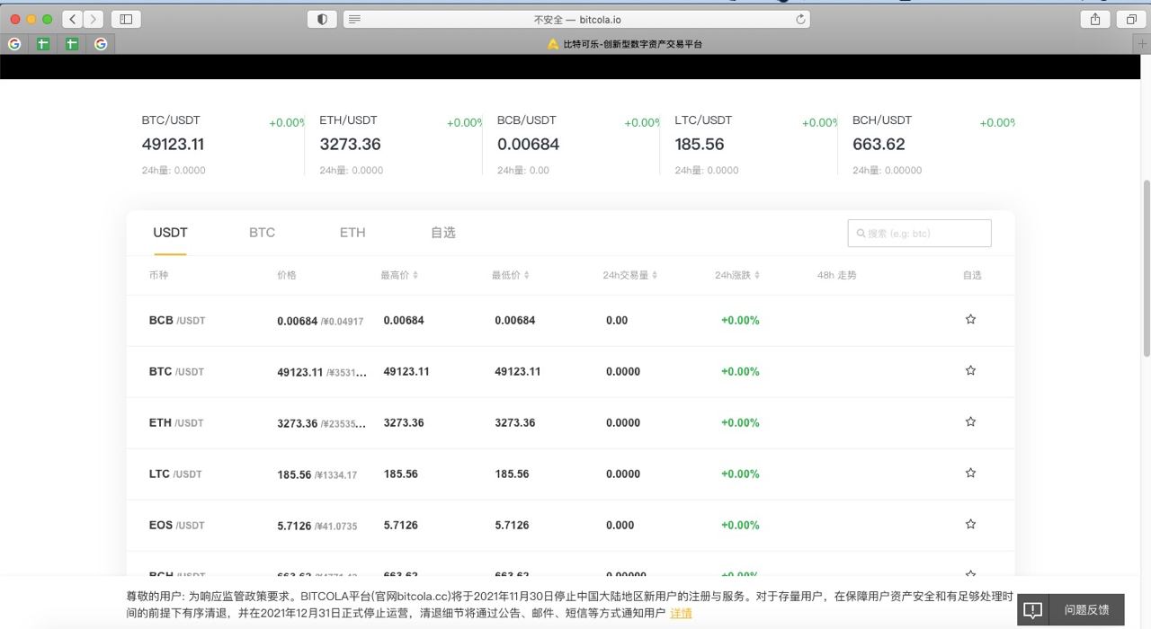Show the Safari tab overview
The height and width of the screenshot is (629, 1151).
coord(1131,19)
